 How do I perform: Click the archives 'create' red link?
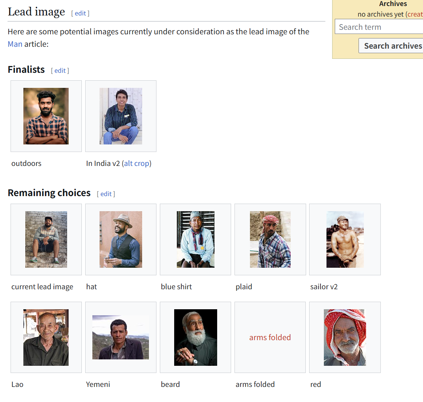click(415, 14)
